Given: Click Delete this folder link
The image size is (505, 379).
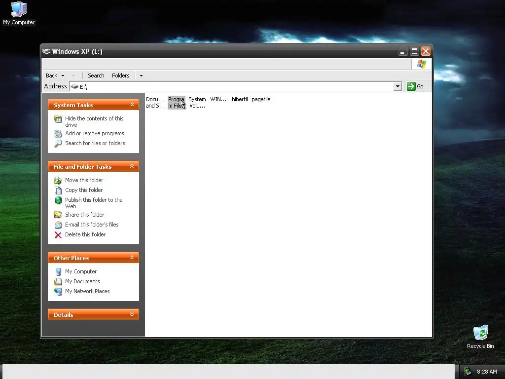Looking at the screenshot, I should click(x=85, y=234).
